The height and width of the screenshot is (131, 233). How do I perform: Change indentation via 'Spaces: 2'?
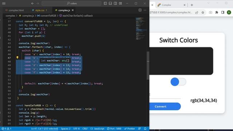66,128
